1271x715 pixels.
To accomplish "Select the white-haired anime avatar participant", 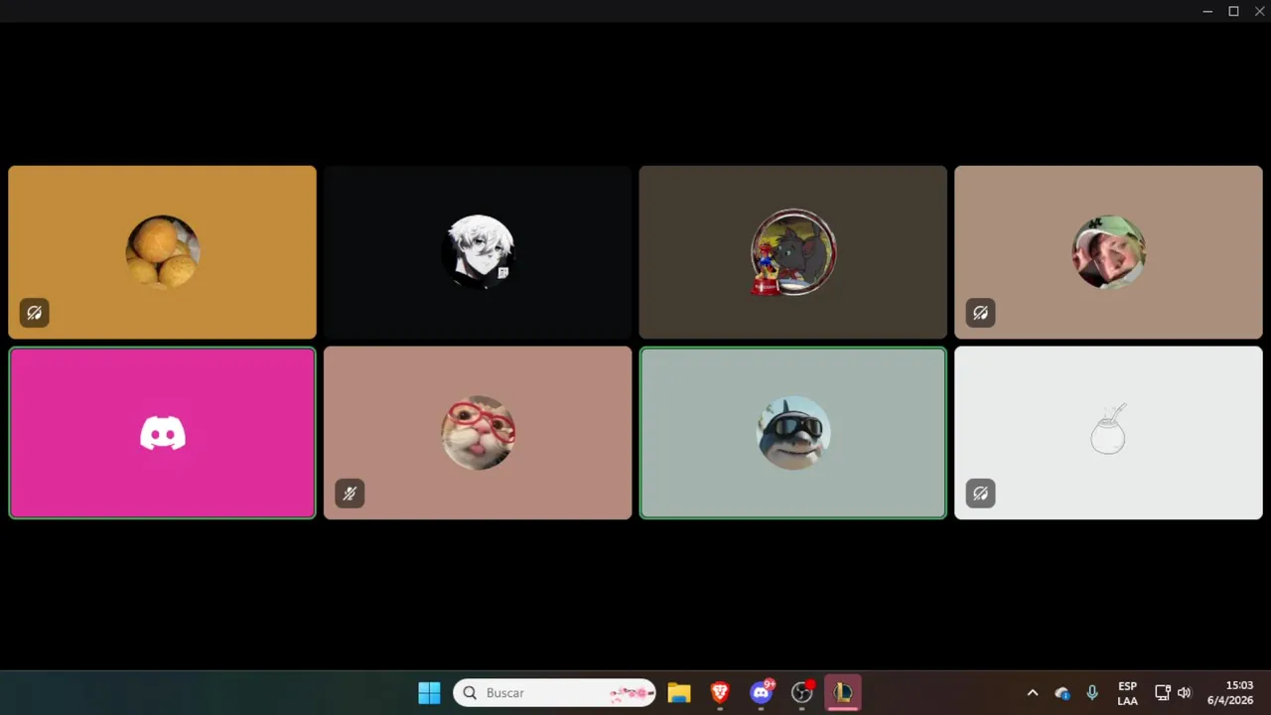I will coord(478,252).
